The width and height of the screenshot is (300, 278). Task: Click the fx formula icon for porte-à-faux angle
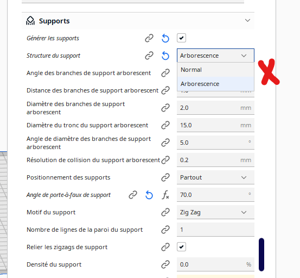(165, 195)
